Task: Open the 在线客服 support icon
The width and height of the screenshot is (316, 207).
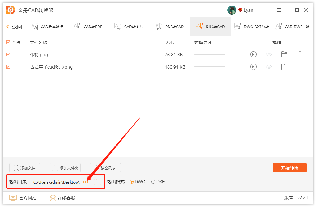Action: coord(52,198)
